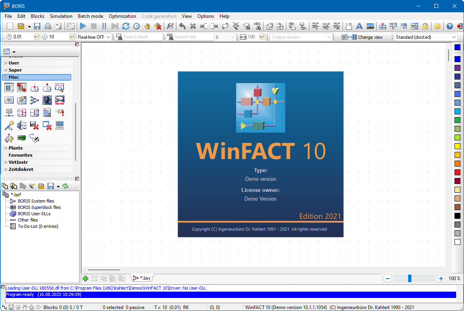Open the yellow folder dropdown arrow in toolbar
464x311 pixels.
[x=29, y=27]
